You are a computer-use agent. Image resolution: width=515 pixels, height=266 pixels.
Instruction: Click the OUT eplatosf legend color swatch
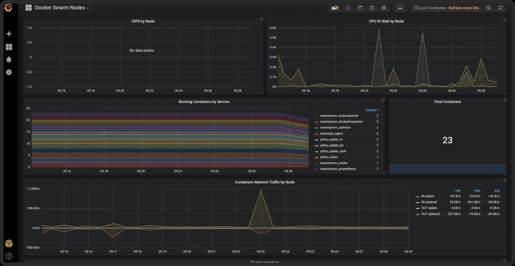(x=418, y=214)
